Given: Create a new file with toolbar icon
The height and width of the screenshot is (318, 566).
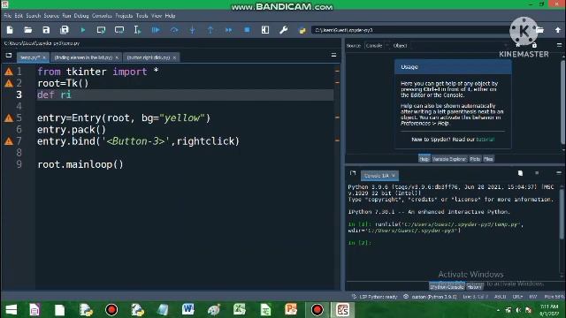Looking at the screenshot, I should point(10,30).
